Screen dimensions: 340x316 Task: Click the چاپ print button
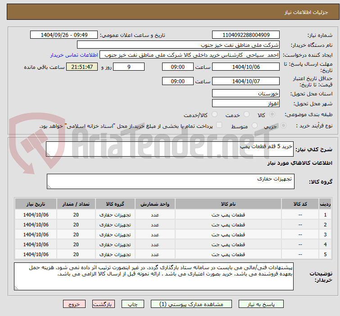point(133,304)
